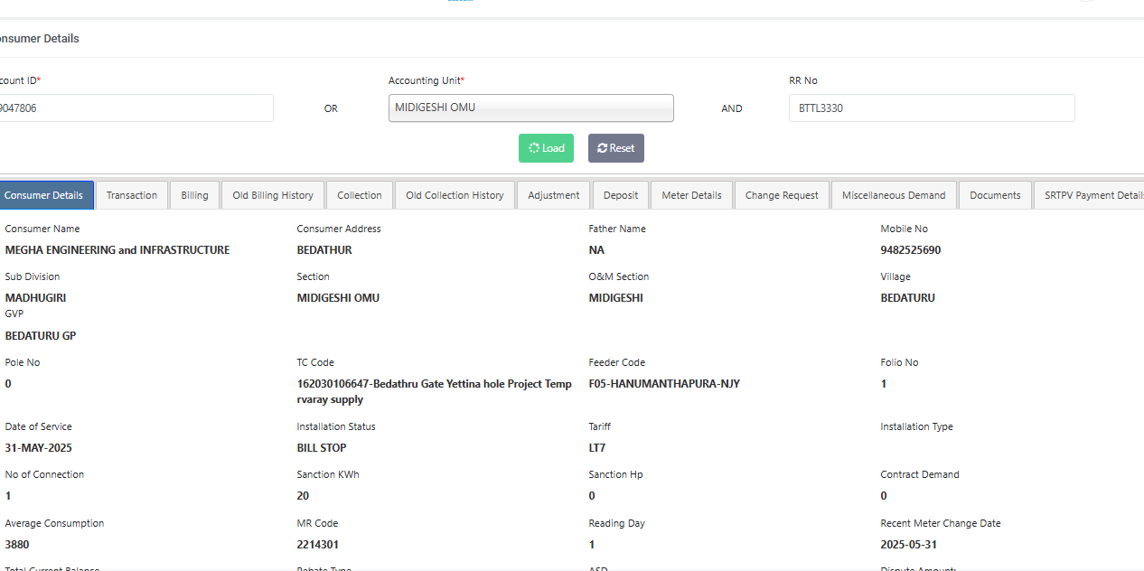Image resolution: width=1144 pixels, height=571 pixels.
Task: Click the Account ID input field
Action: (x=136, y=108)
